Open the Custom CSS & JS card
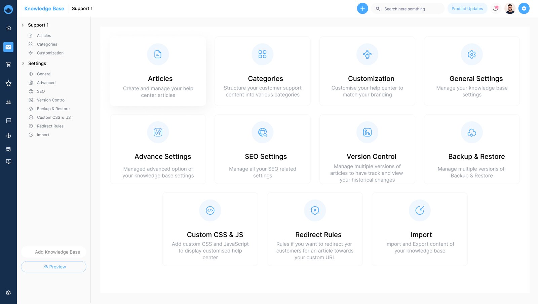Screen dimensions: 538x304 (x=210, y=229)
